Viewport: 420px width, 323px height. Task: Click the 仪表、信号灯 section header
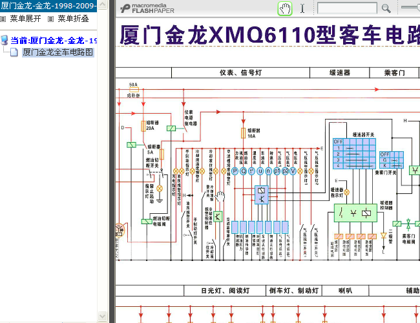coord(240,72)
